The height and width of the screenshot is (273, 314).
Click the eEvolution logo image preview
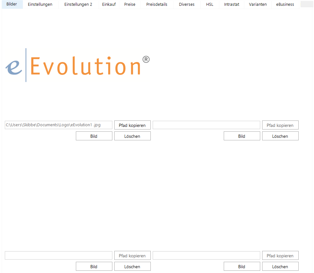[77, 65]
